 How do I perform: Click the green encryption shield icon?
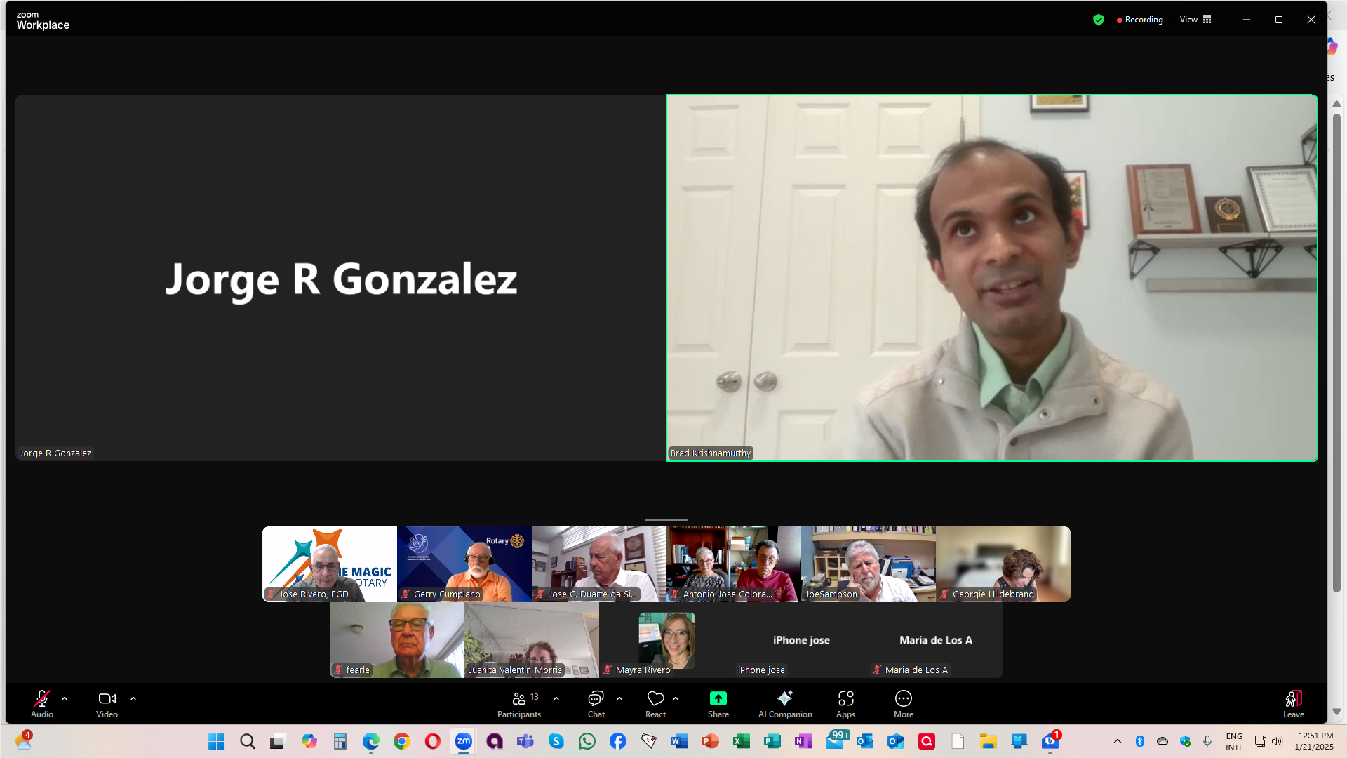click(x=1099, y=20)
